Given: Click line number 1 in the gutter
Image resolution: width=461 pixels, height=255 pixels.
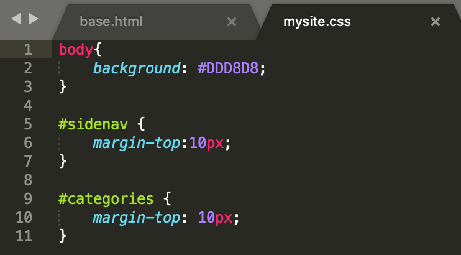Looking at the screenshot, I should tap(27, 50).
